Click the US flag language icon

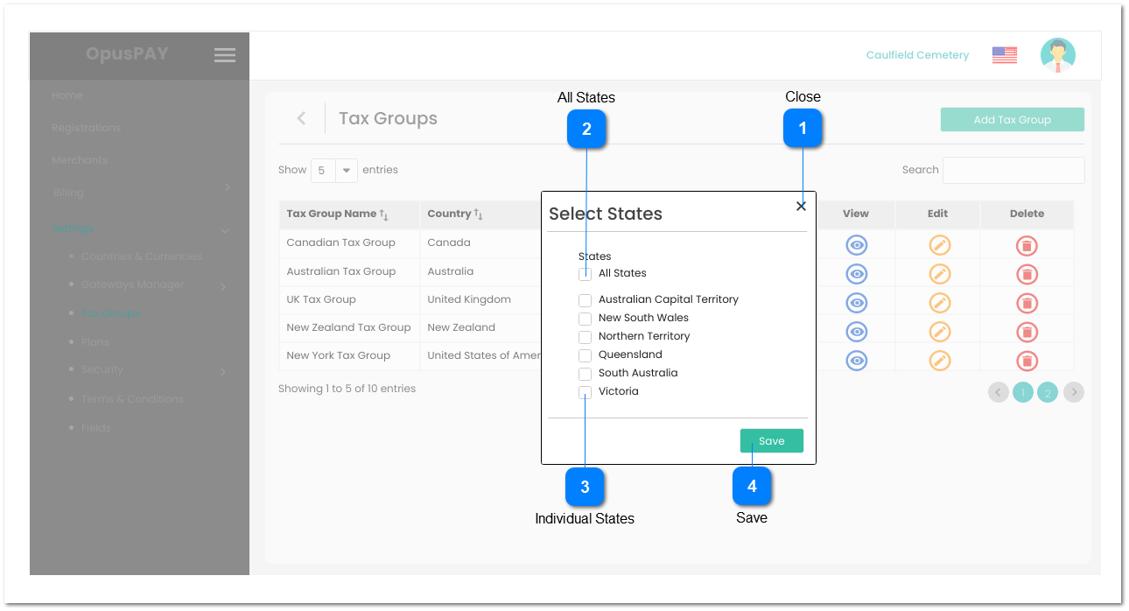[1004, 55]
